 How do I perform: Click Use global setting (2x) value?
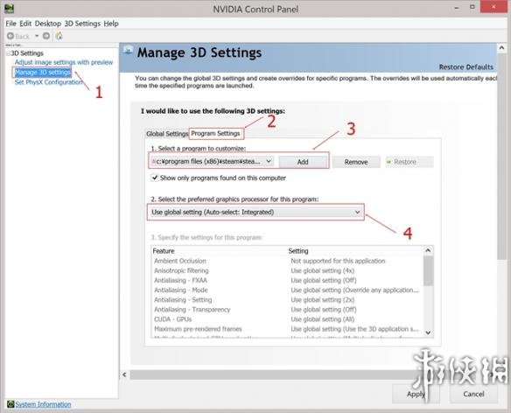pos(323,300)
